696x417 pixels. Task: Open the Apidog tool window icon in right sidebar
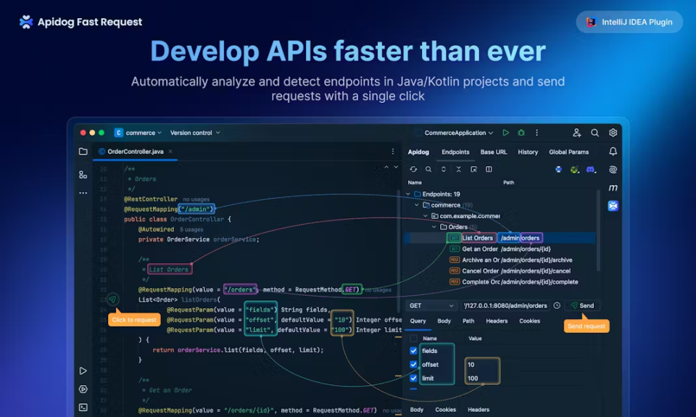click(613, 206)
